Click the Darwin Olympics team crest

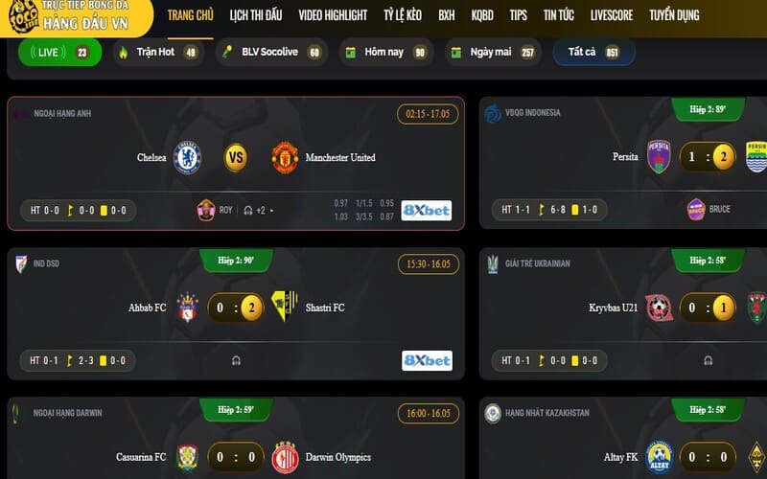pos(285,458)
